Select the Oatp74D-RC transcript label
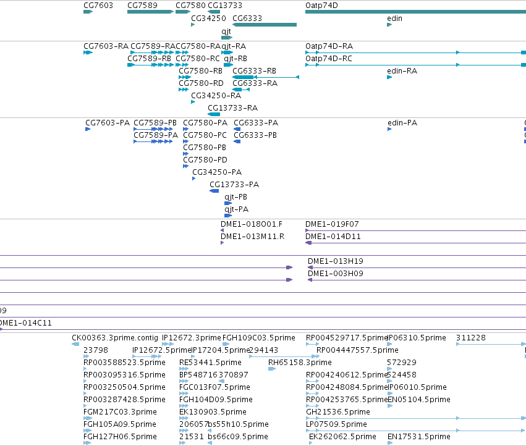 [329, 59]
